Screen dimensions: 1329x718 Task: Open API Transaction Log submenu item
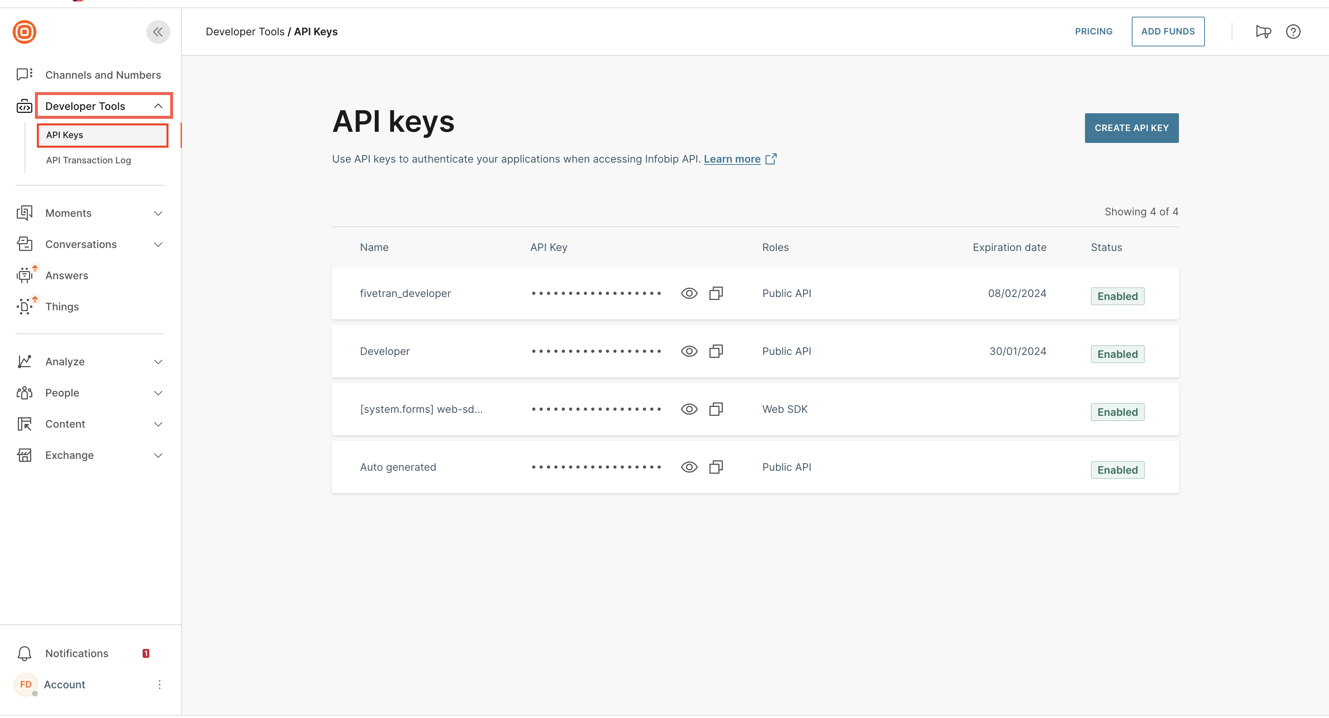coord(88,160)
